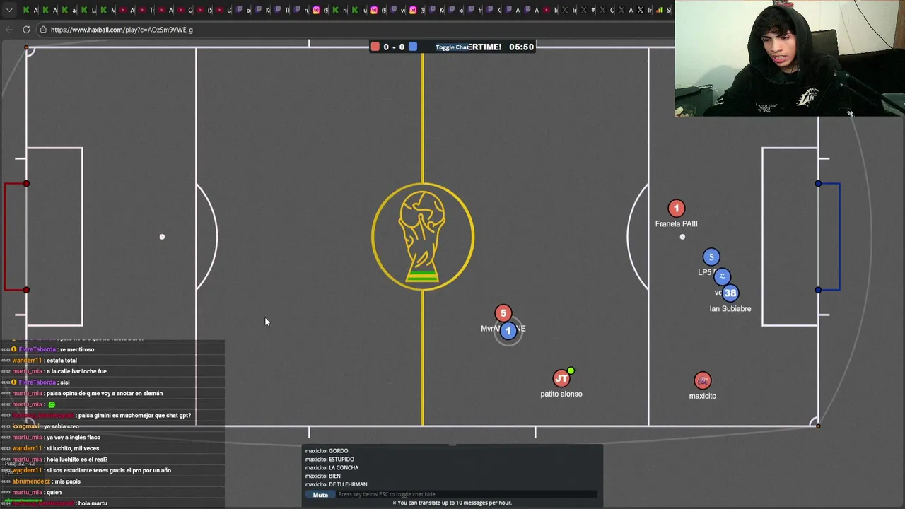Click message 'paisa gimini es muchomejor que chat gpt?'
This screenshot has height=509, width=905.
click(x=134, y=416)
